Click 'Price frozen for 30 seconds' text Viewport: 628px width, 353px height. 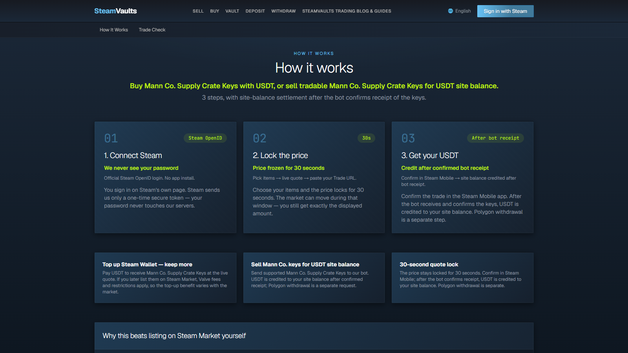288,168
